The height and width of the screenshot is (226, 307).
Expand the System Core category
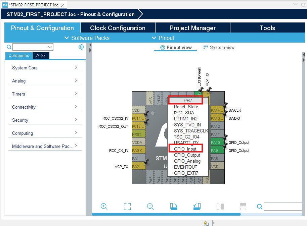click(x=45, y=68)
